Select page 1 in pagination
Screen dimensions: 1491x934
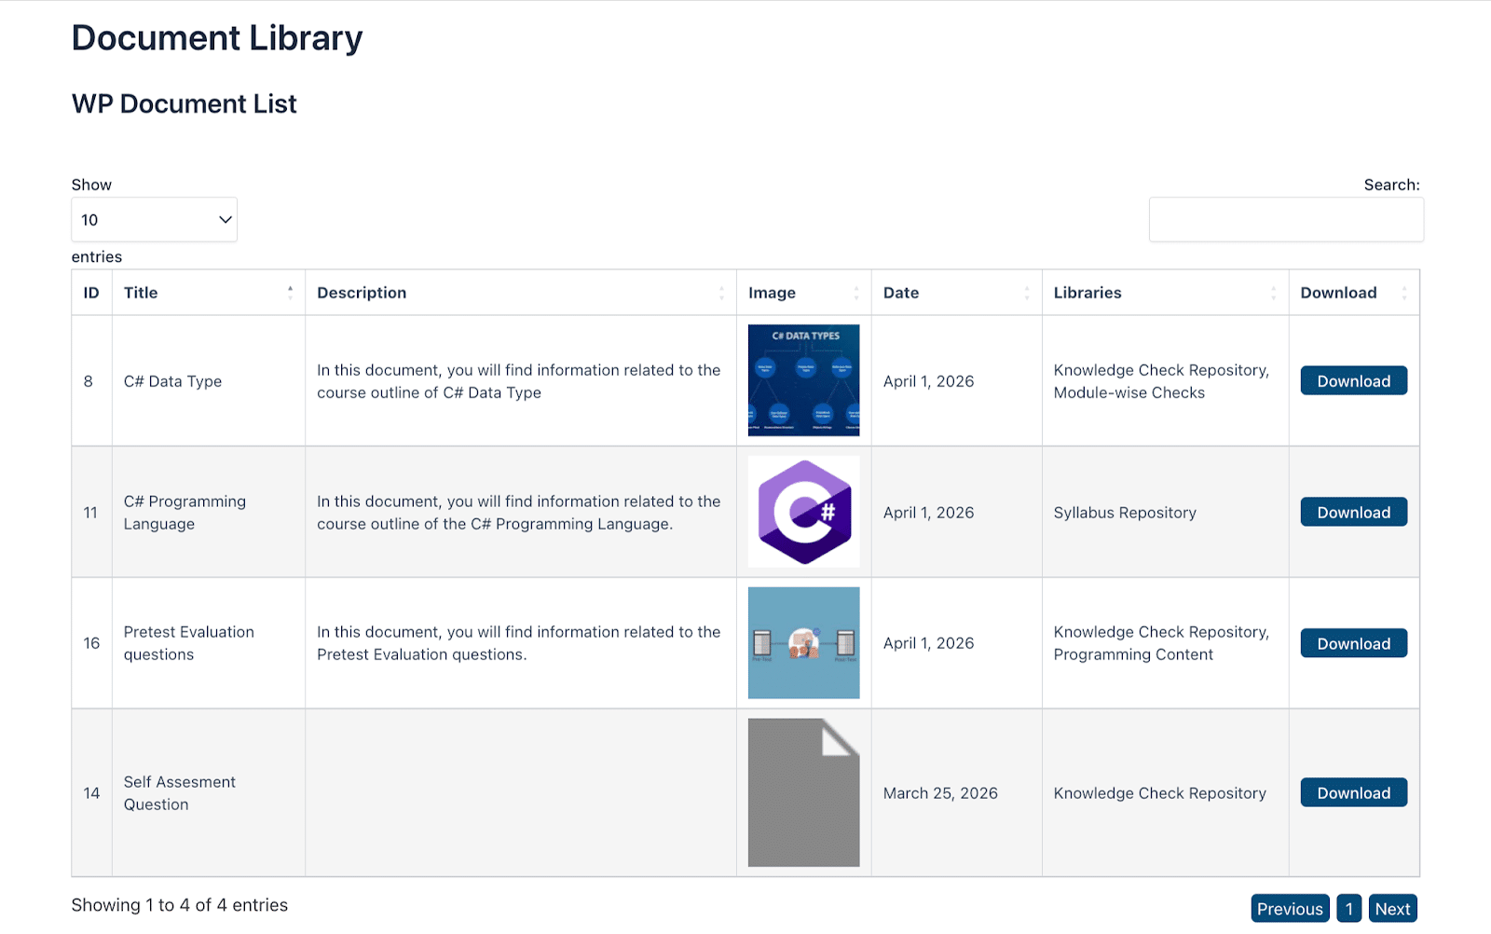point(1348,909)
